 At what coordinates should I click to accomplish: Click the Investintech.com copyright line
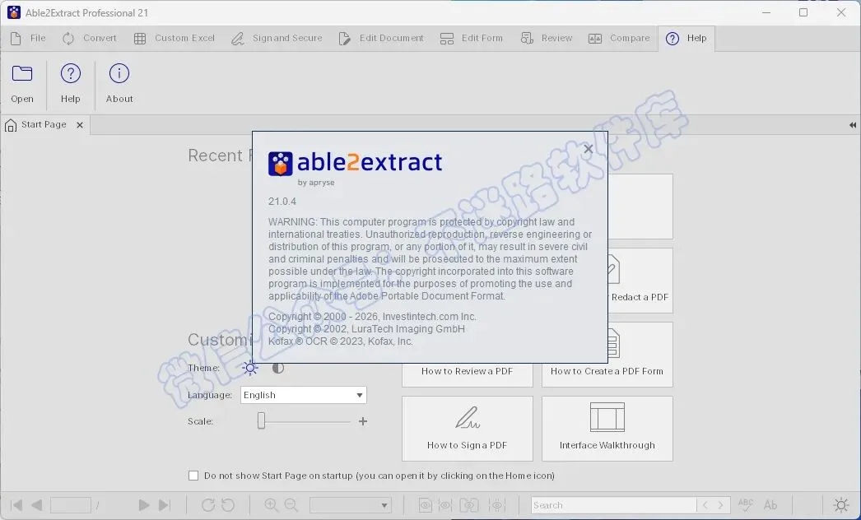(x=372, y=317)
